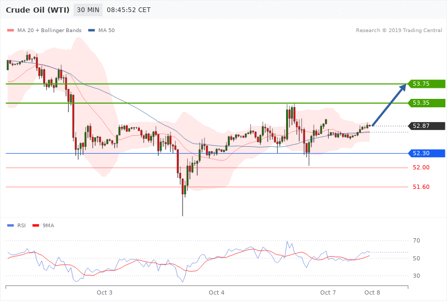Image resolution: width=447 pixels, height=303 pixels.
Task: Click the Oct 7 date label
Action: coord(328,292)
